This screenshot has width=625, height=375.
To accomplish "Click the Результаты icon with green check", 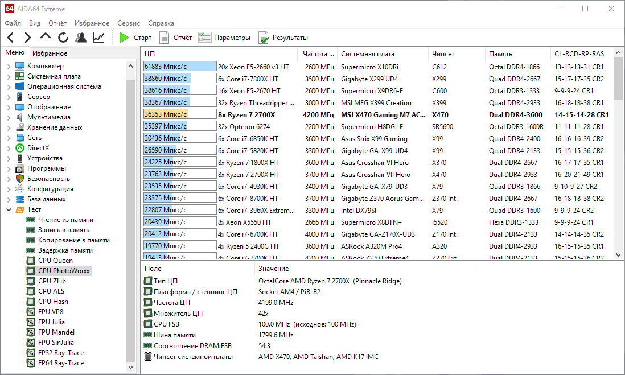I will [264, 38].
